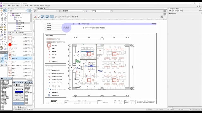Click the Resource Manager search field

(x=18, y=11)
